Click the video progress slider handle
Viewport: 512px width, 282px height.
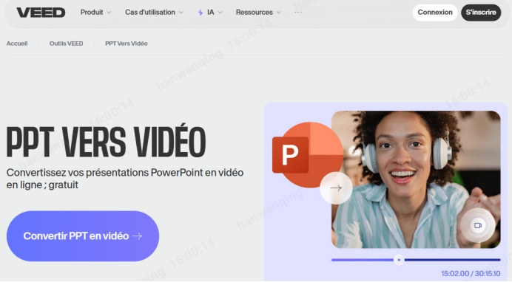point(399,260)
